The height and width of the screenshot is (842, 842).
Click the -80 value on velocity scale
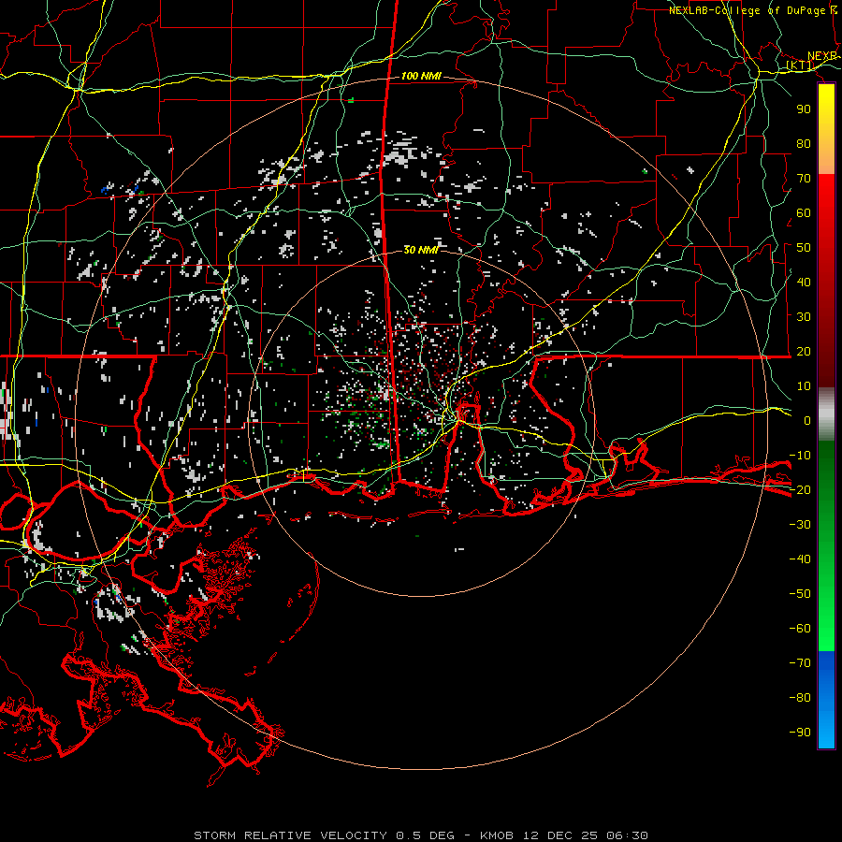(x=800, y=698)
